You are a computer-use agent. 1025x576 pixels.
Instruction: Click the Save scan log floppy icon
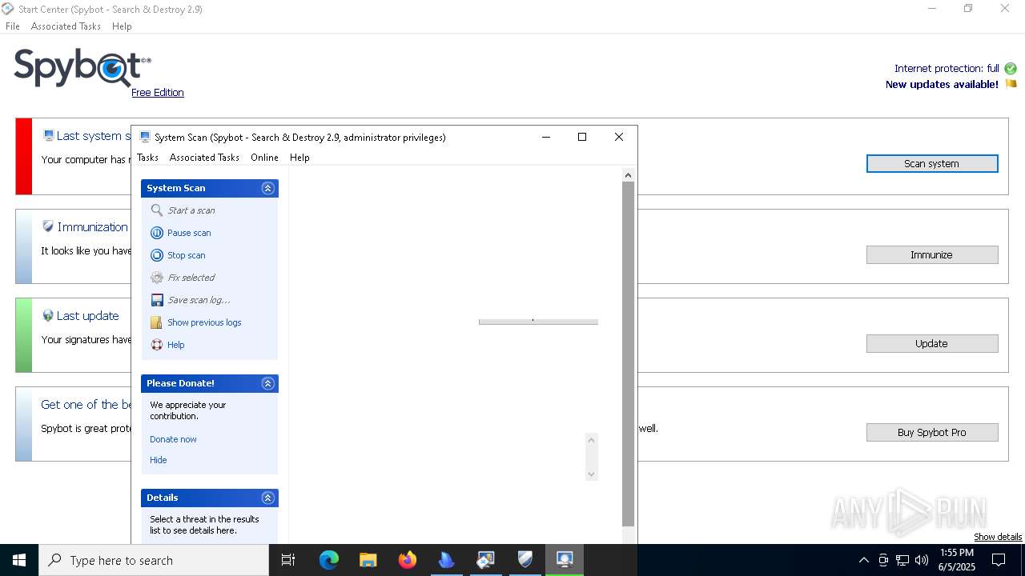click(x=157, y=300)
